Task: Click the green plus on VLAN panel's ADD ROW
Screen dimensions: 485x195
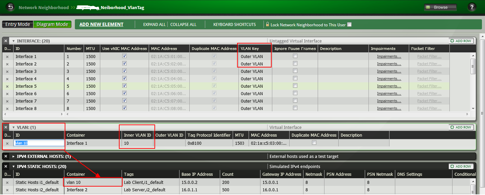Action: [x=452, y=127]
